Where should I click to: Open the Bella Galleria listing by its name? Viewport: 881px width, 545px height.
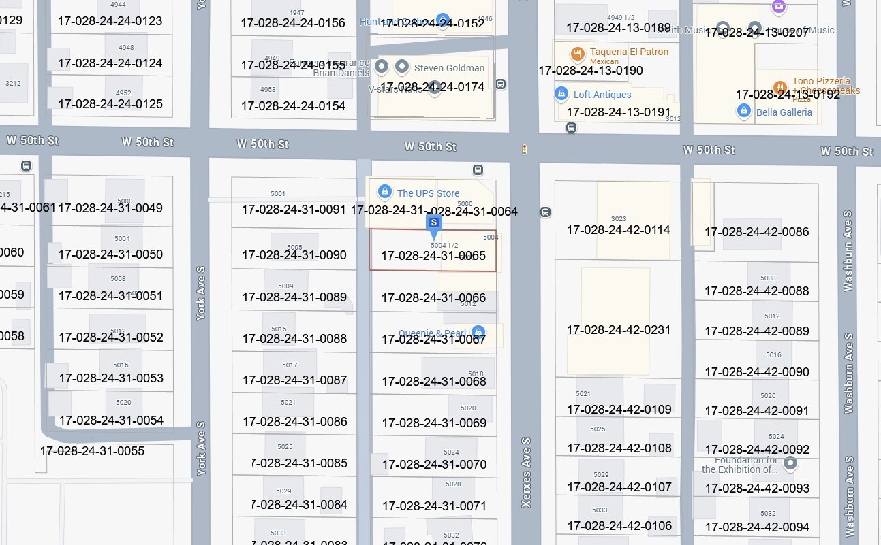(x=784, y=112)
